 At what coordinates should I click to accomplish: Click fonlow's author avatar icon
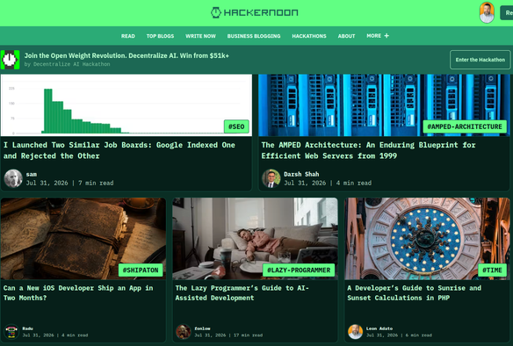[x=184, y=332]
